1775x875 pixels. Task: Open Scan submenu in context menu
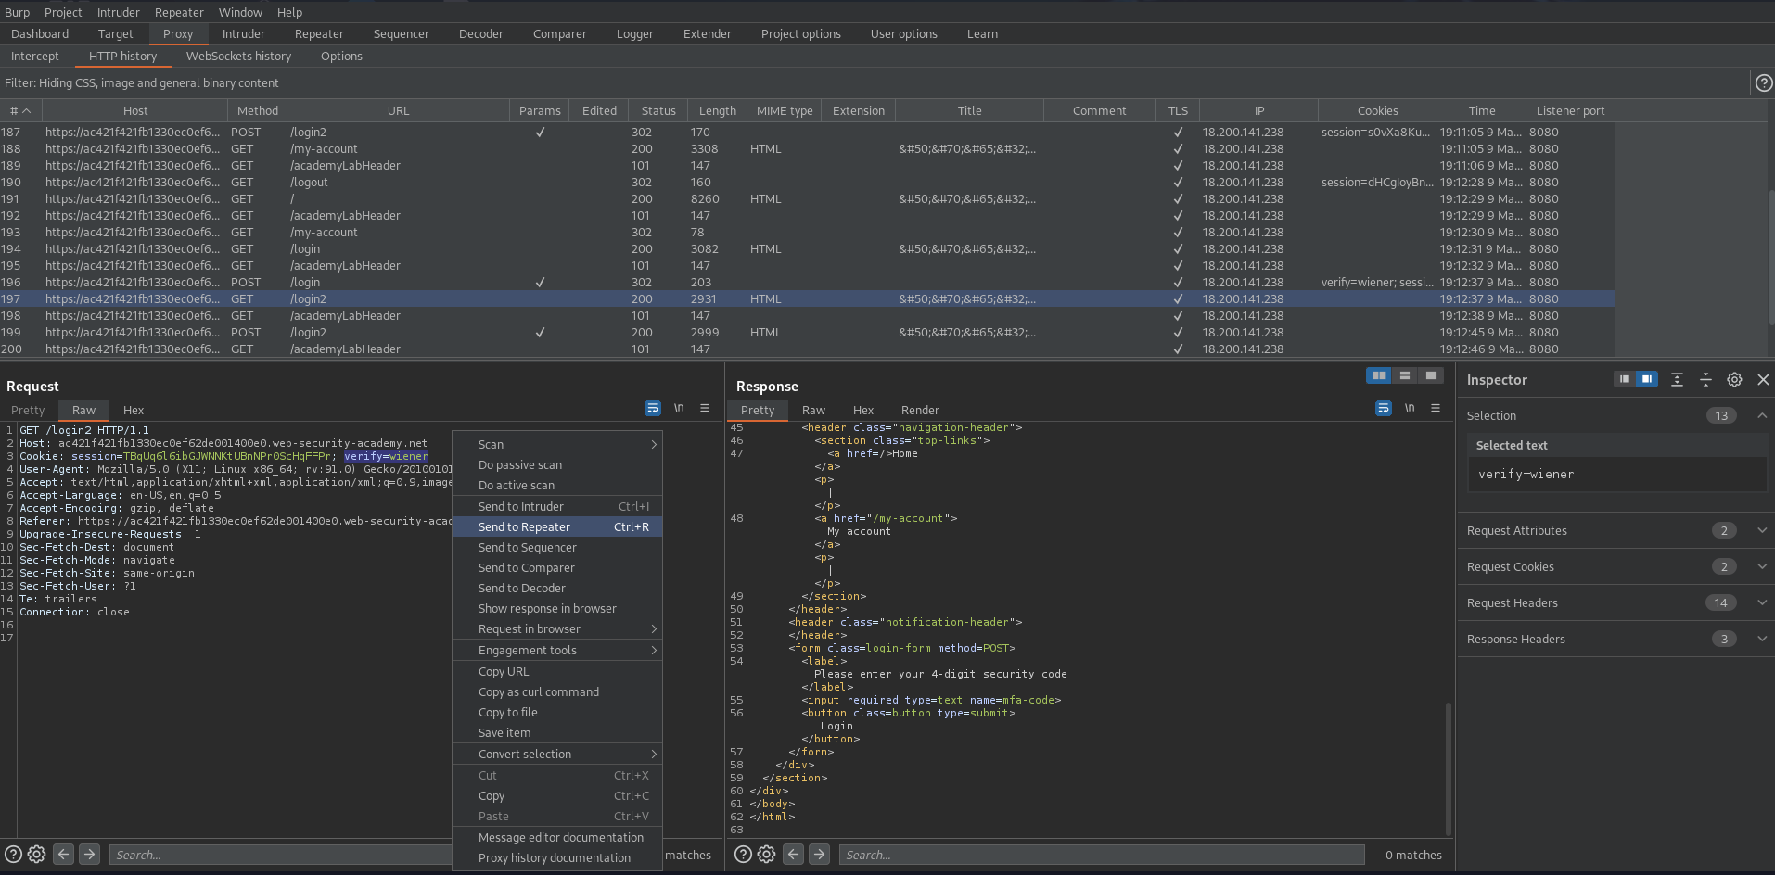coord(557,444)
